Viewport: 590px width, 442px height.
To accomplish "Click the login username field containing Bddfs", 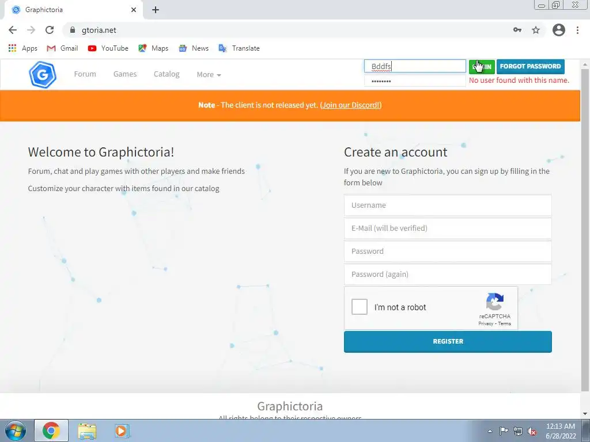I will (415, 66).
